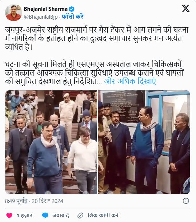Click the 20 दिस॰ 2024 date
196x222 pixels.
point(47,201)
